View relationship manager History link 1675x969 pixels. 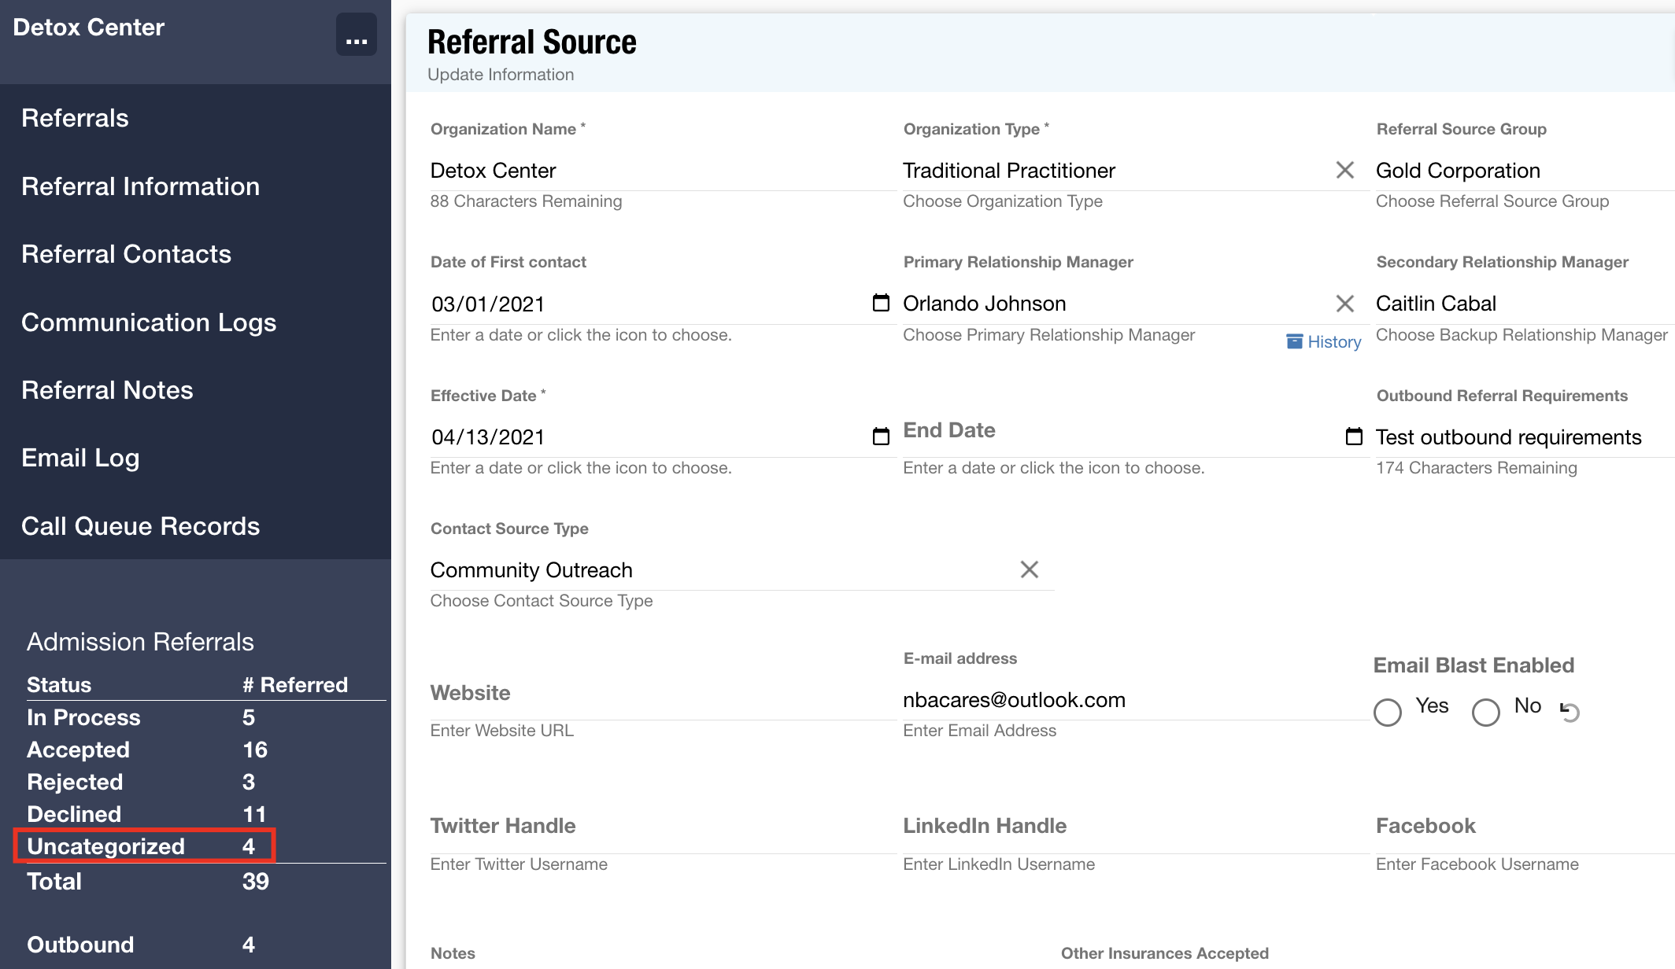click(1324, 342)
